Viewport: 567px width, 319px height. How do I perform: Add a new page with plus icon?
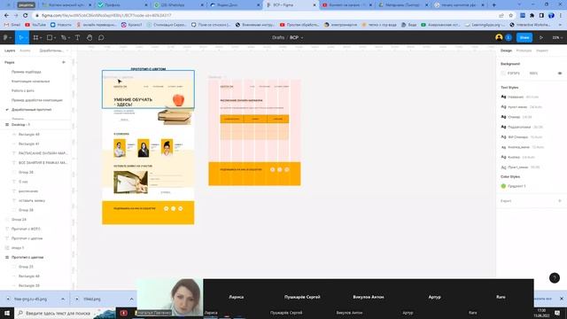tap(64, 62)
